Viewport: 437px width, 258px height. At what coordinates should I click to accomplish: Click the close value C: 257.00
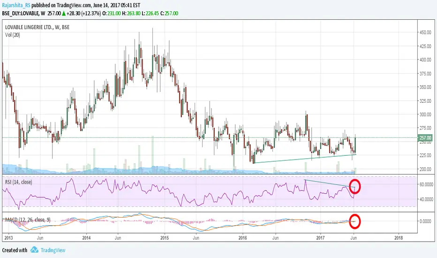tap(169, 13)
